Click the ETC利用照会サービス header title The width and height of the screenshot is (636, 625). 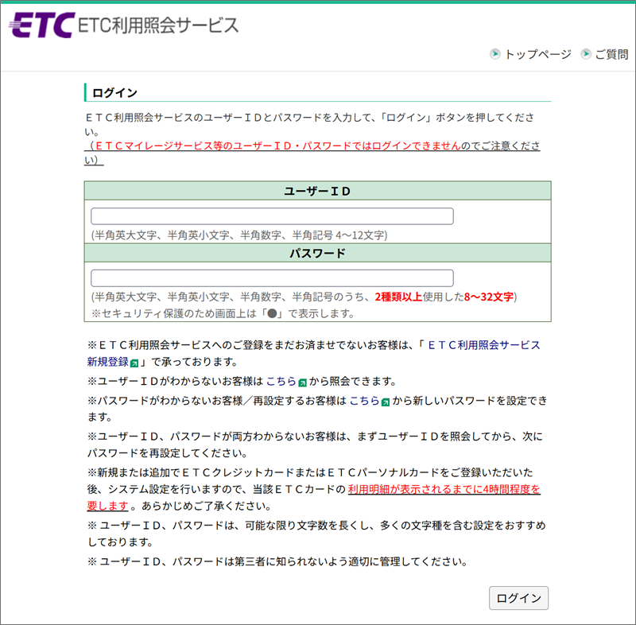(x=157, y=25)
